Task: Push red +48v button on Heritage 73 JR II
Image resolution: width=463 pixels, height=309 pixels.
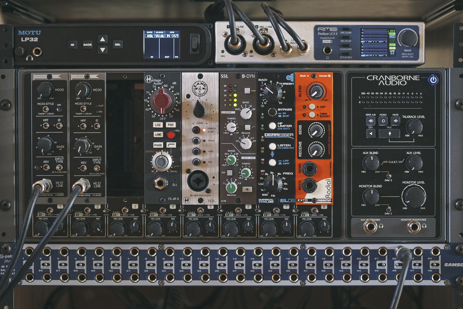Action: [171, 135]
